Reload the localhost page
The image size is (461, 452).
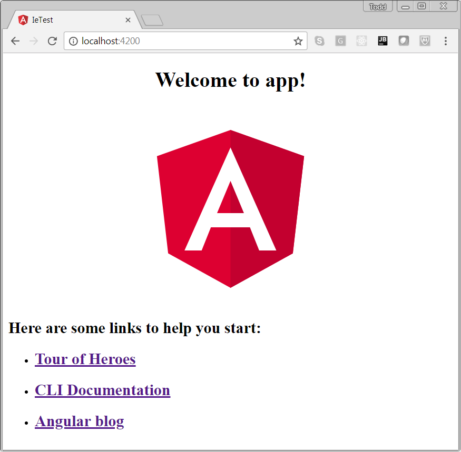point(52,41)
